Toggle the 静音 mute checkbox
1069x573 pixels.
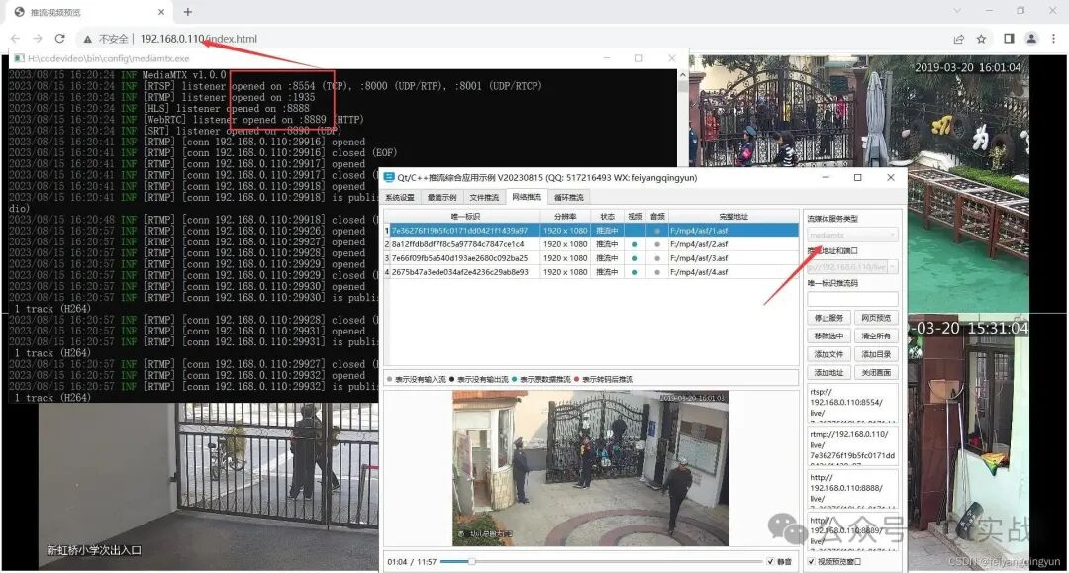[770, 561]
